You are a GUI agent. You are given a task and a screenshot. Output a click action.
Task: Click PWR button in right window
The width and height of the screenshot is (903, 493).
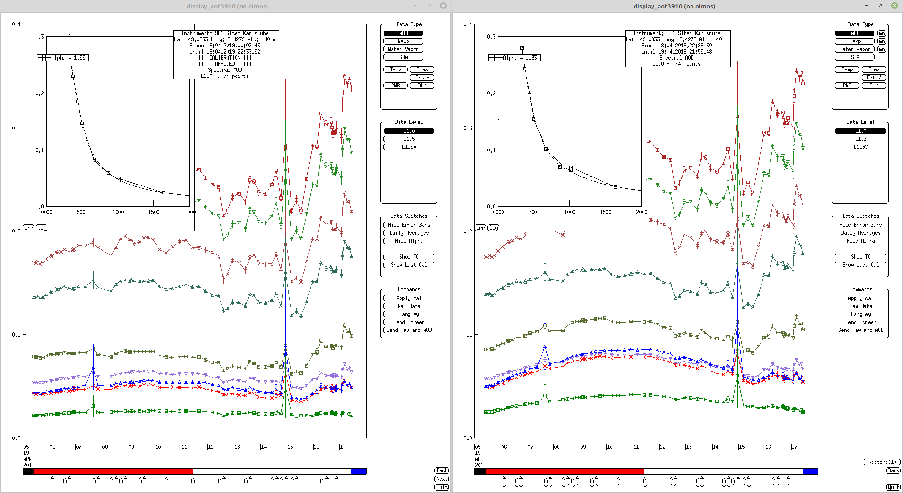click(847, 85)
